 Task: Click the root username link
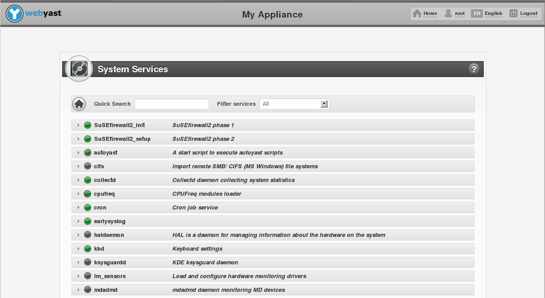[459, 13]
